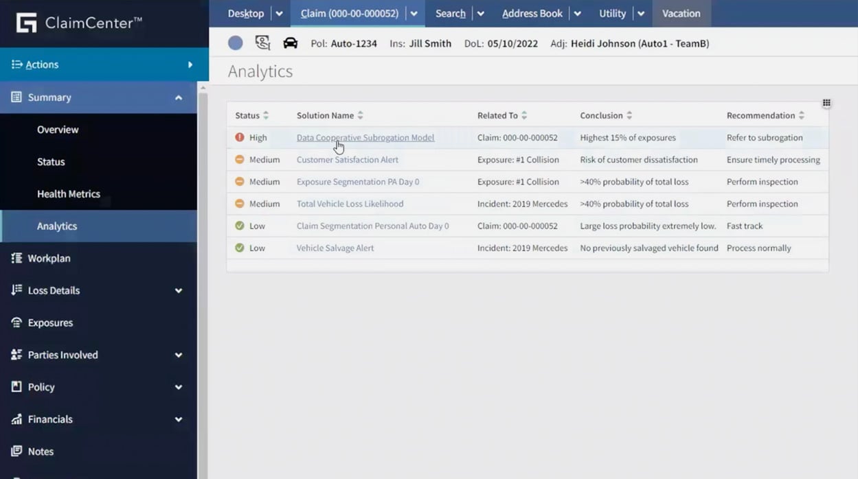Expand the Loss Details section
The height and width of the screenshot is (479, 858).
(179, 290)
